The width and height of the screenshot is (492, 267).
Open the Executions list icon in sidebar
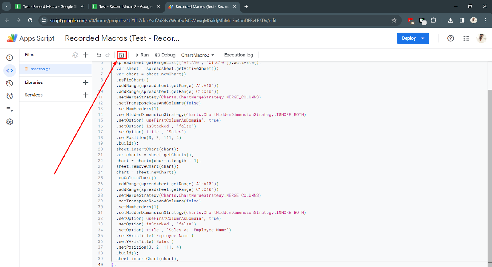(x=10, y=109)
